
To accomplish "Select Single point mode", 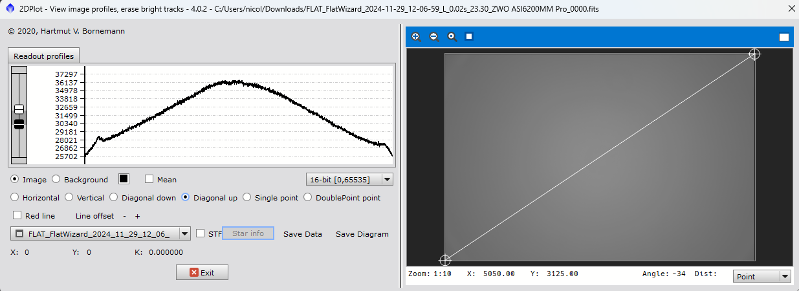I will pyautogui.click(x=247, y=197).
